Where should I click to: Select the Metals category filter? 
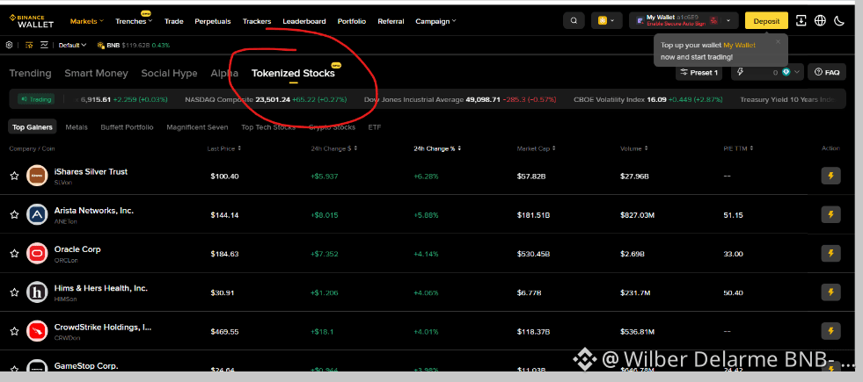[77, 127]
